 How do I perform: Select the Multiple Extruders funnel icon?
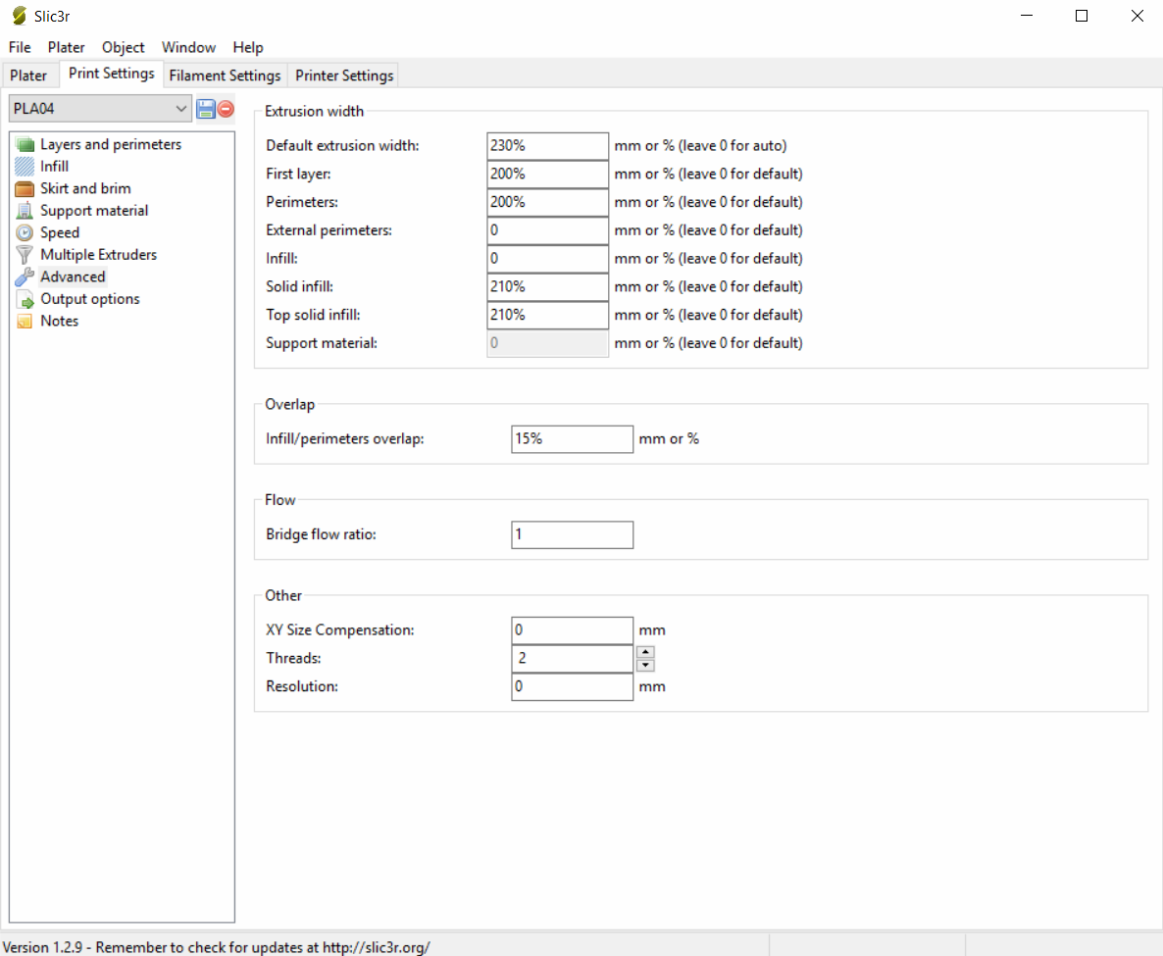[25, 255]
